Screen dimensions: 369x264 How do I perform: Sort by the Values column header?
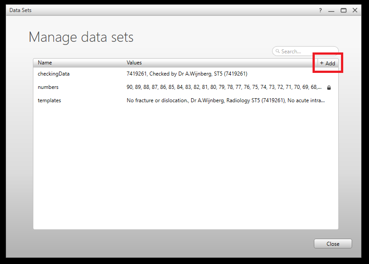(134, 63)
